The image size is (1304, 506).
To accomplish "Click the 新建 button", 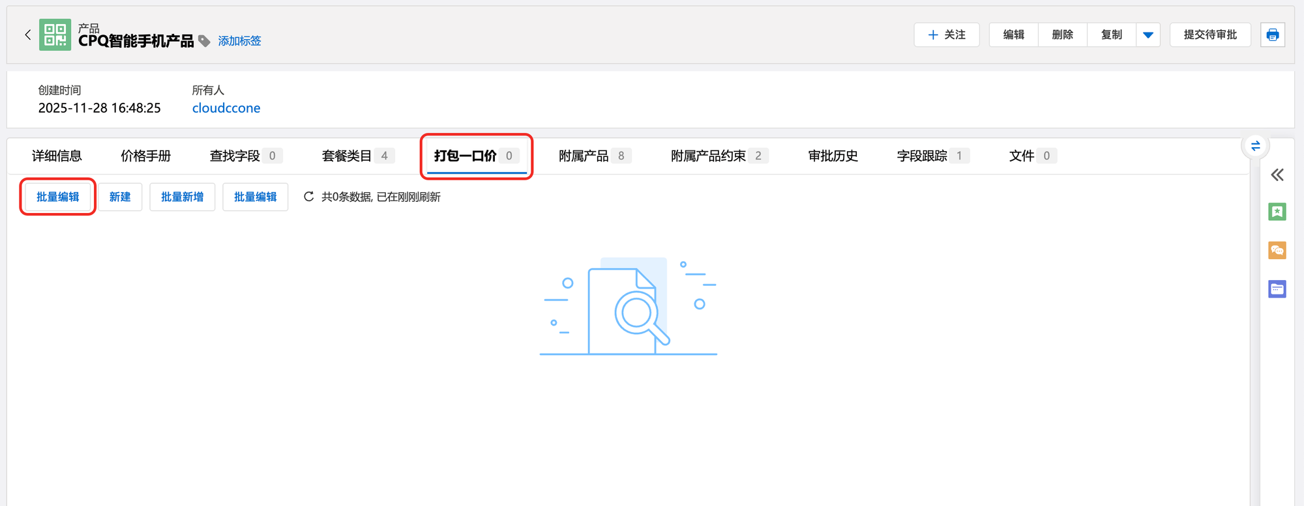I will click(120, 197).
